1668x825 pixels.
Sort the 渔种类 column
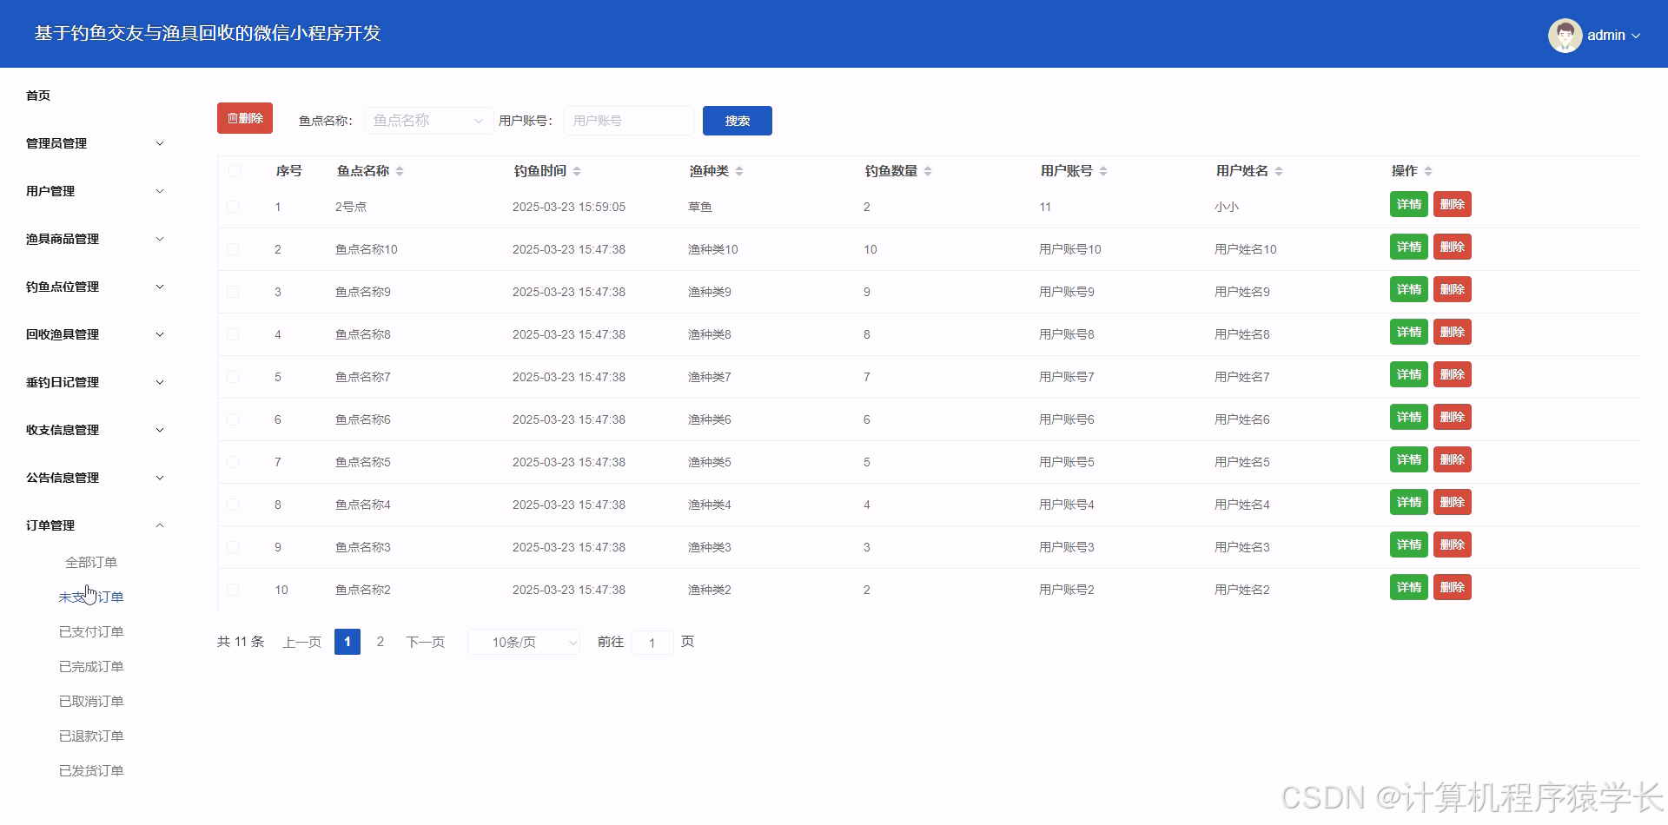pyautogui.click(x=740, y=171)
